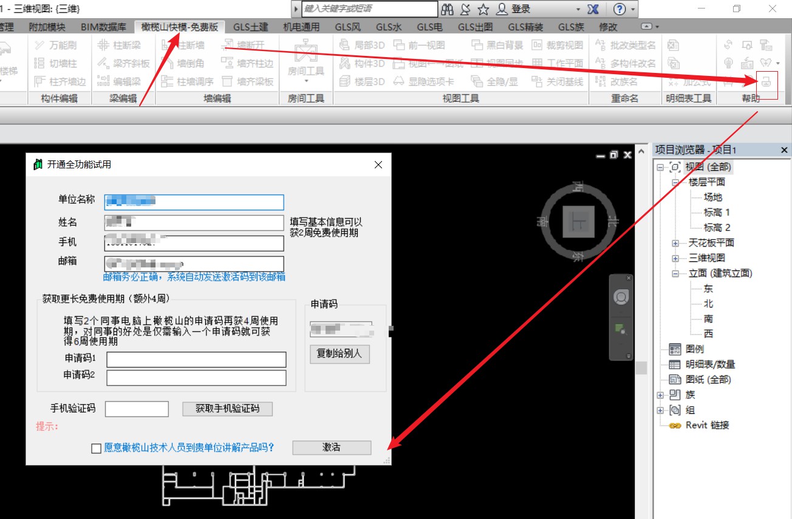
Task: Close the 开通全功能试用 dialog
Action: point(378,165)
